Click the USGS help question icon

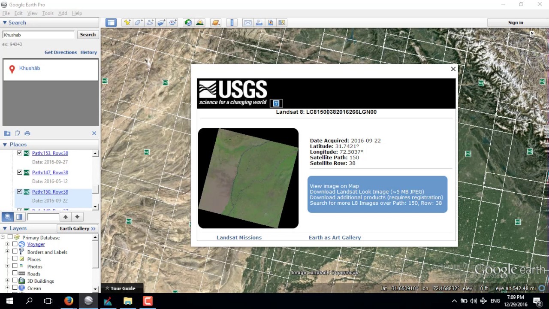276,103
